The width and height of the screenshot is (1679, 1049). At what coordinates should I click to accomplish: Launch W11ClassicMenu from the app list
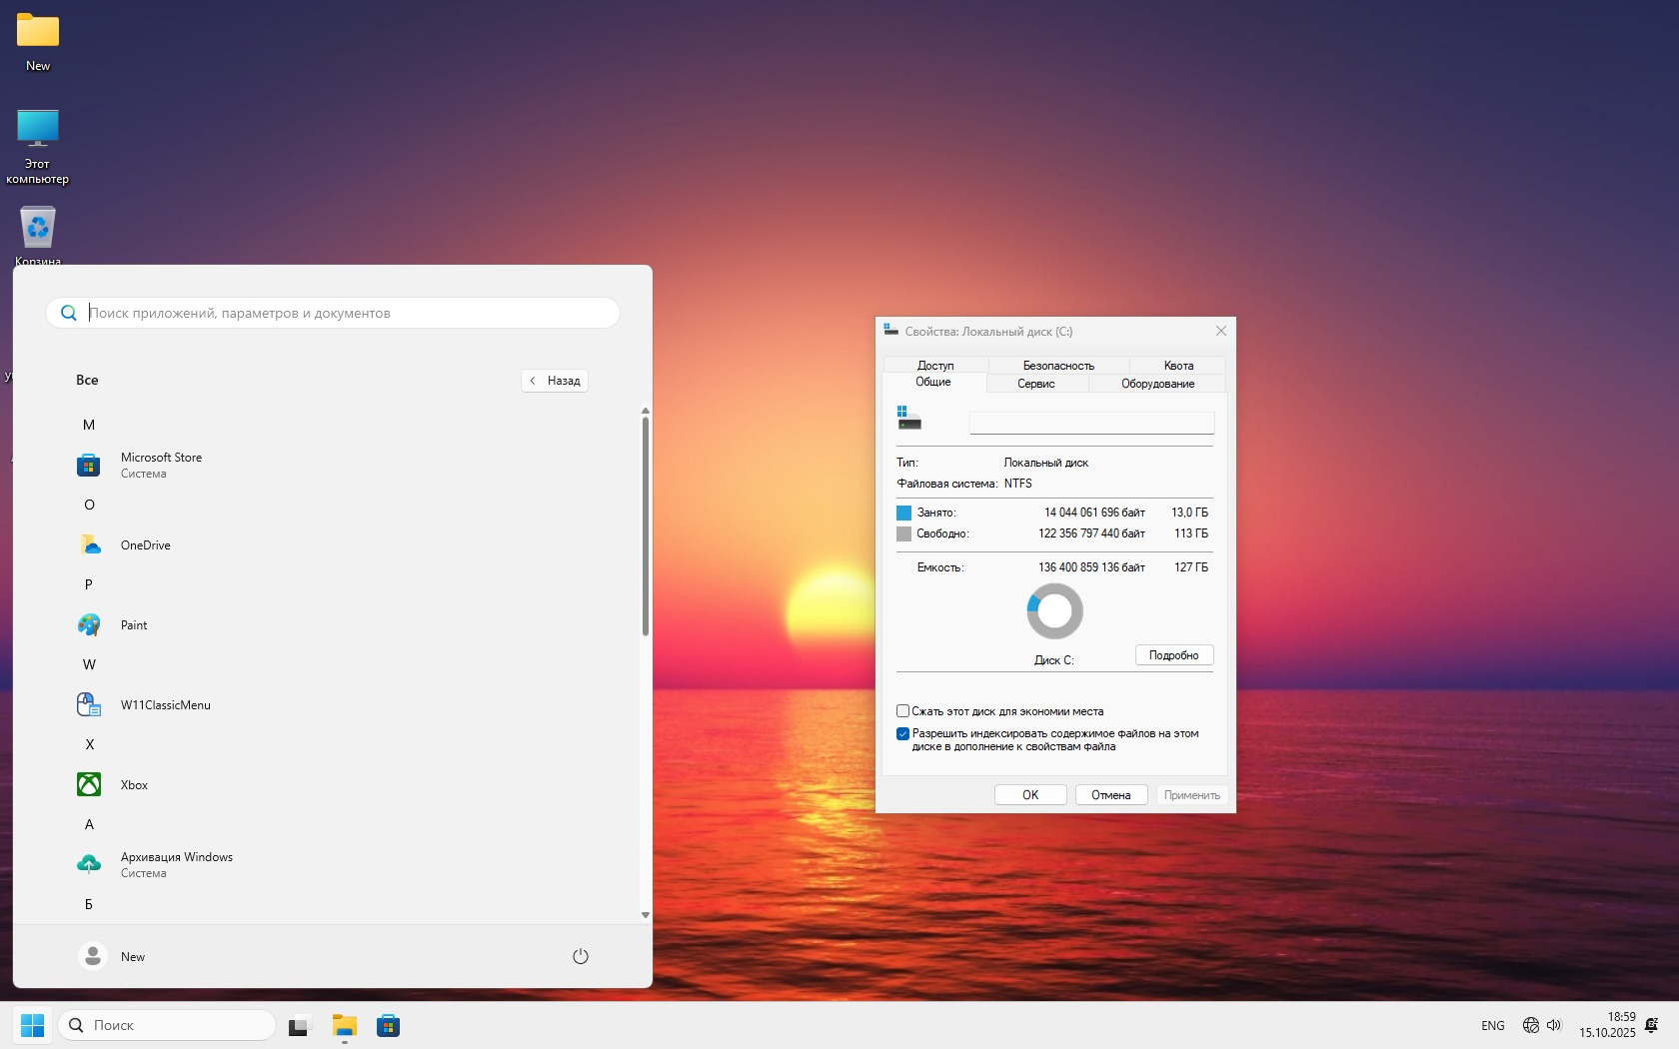[165, 705]
